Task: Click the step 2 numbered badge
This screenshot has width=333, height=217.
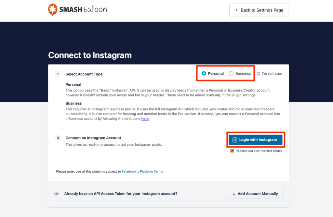Action: coord(58,137)
